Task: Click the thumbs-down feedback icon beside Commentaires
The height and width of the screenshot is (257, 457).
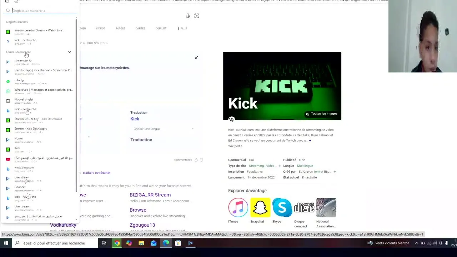Action: 201,160
